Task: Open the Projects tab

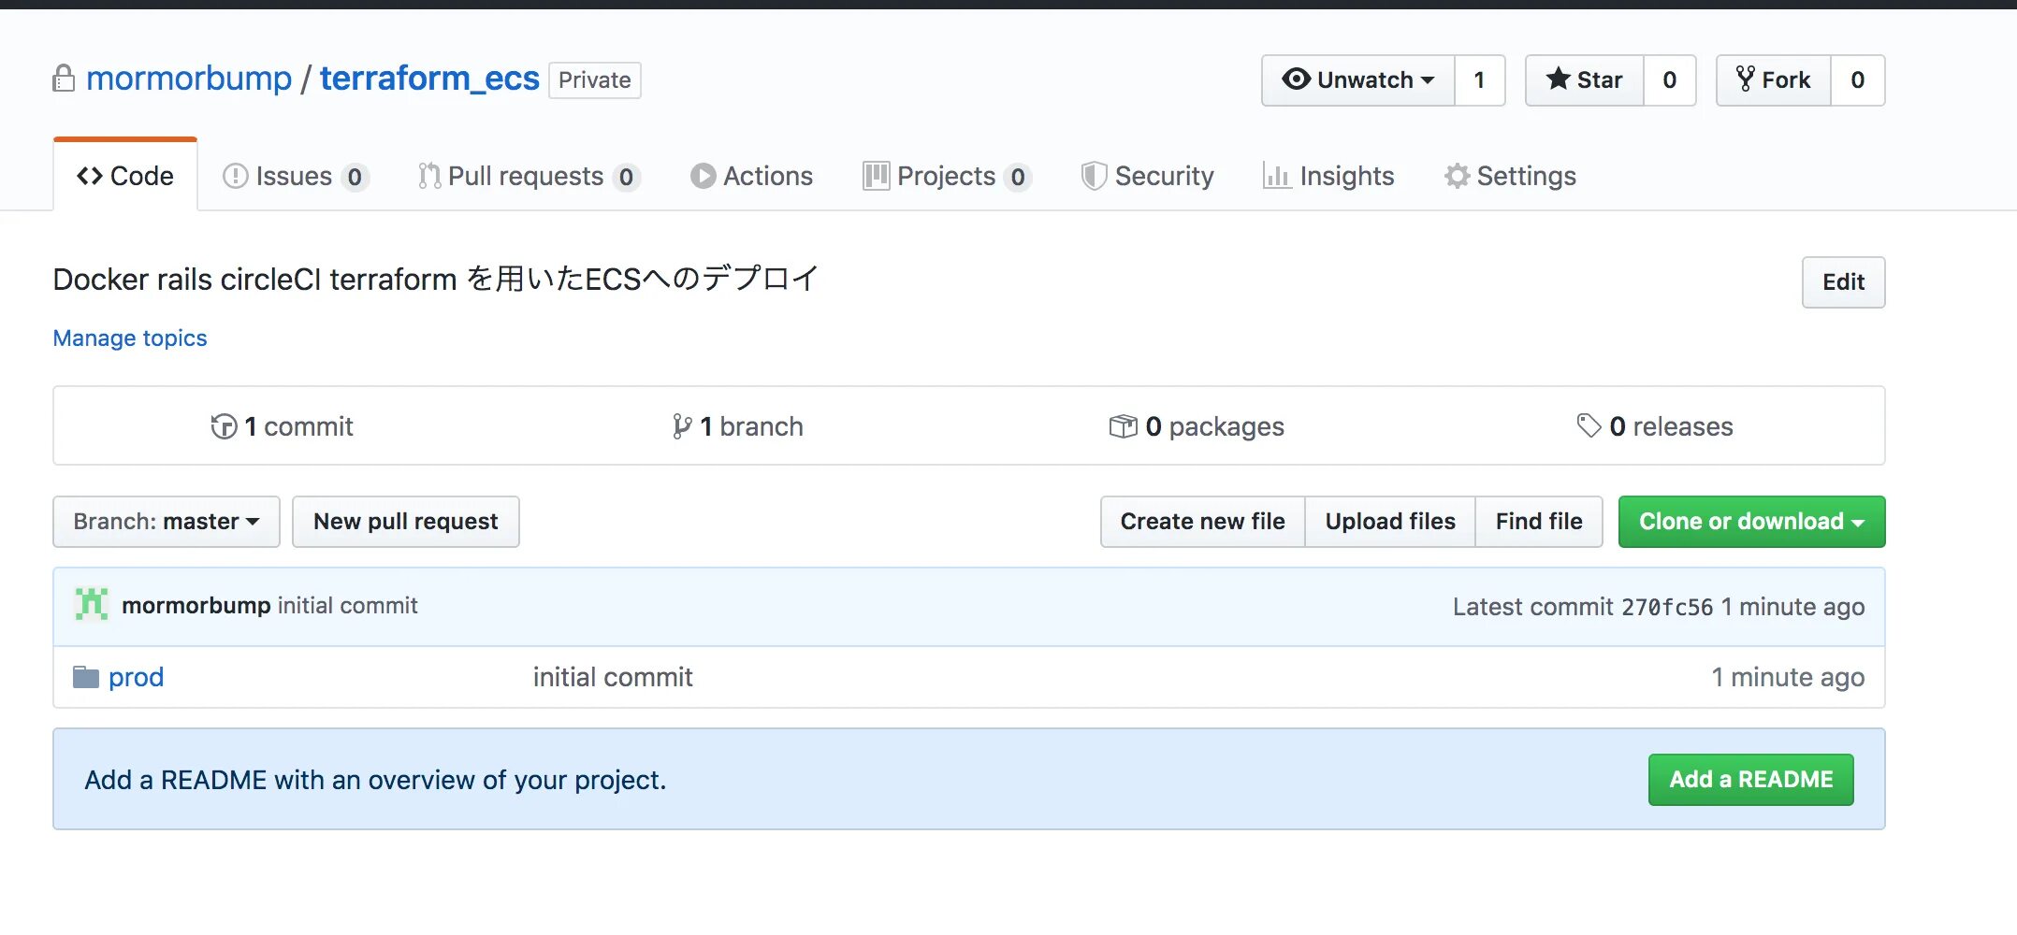Action: [x=947, y=176]
